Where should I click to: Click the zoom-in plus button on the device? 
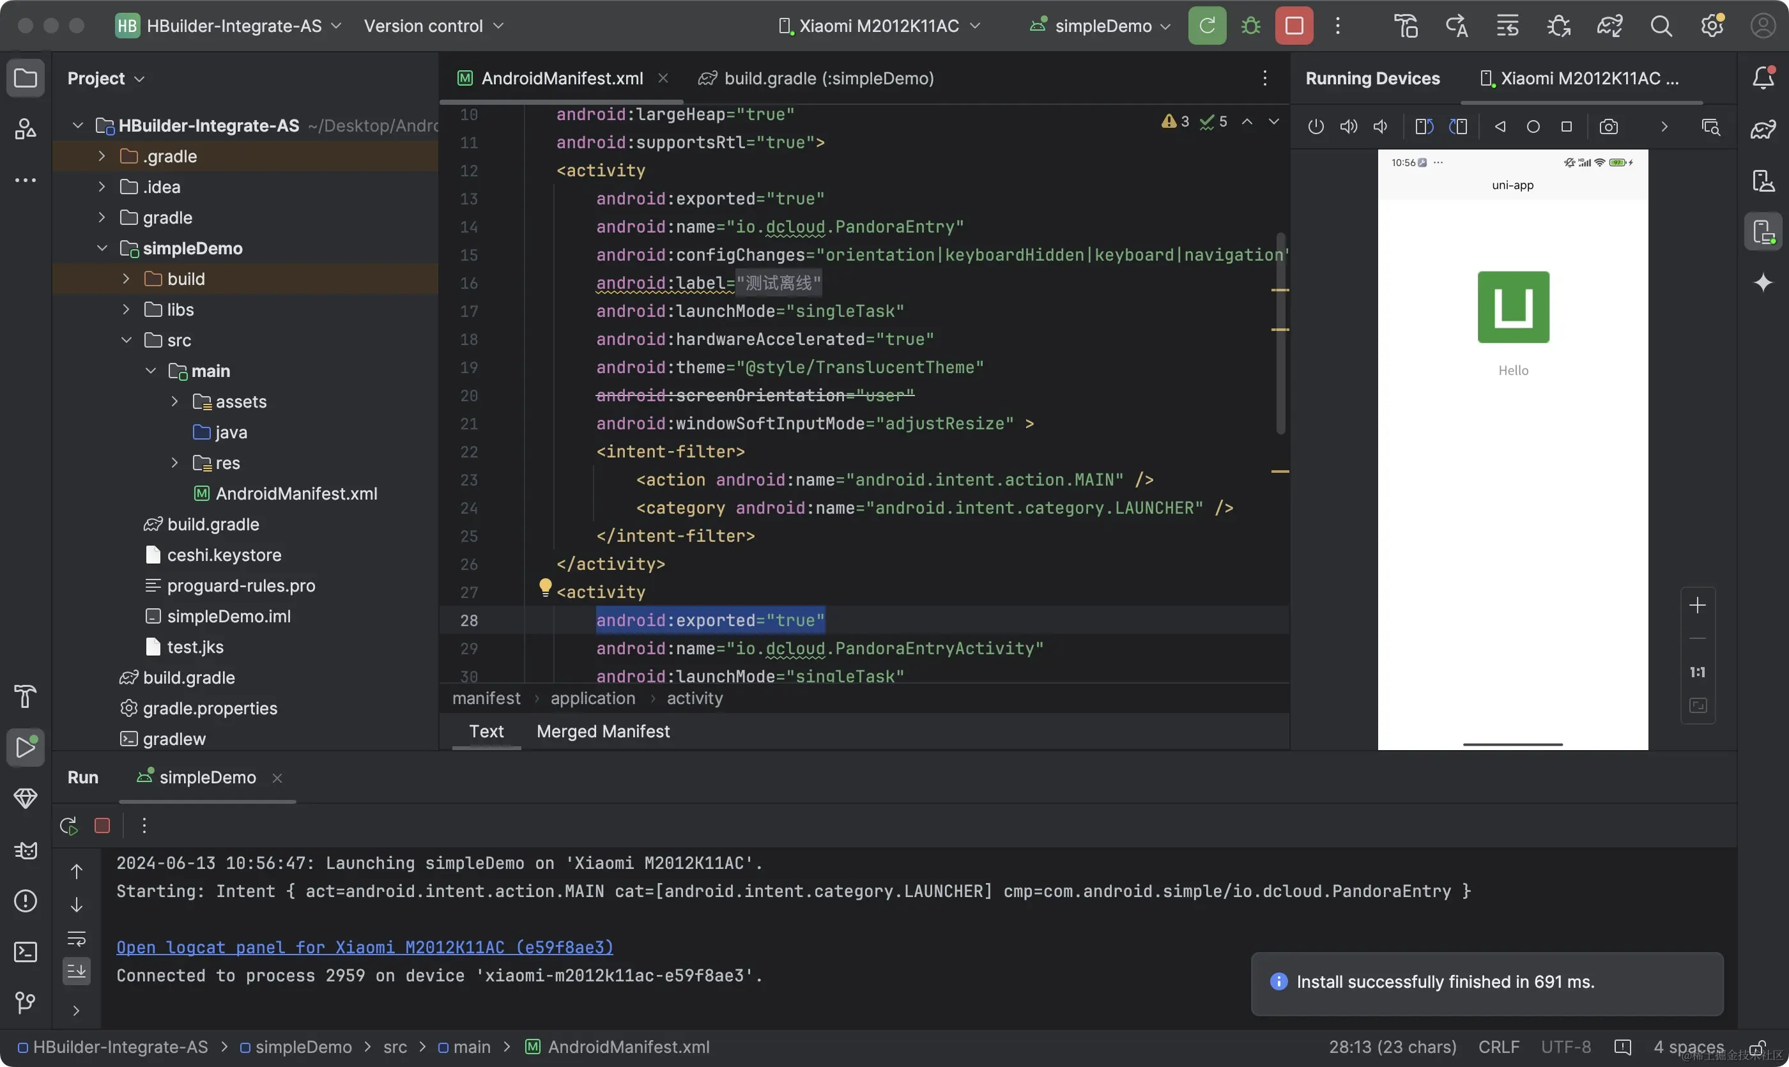(1697, 606)
